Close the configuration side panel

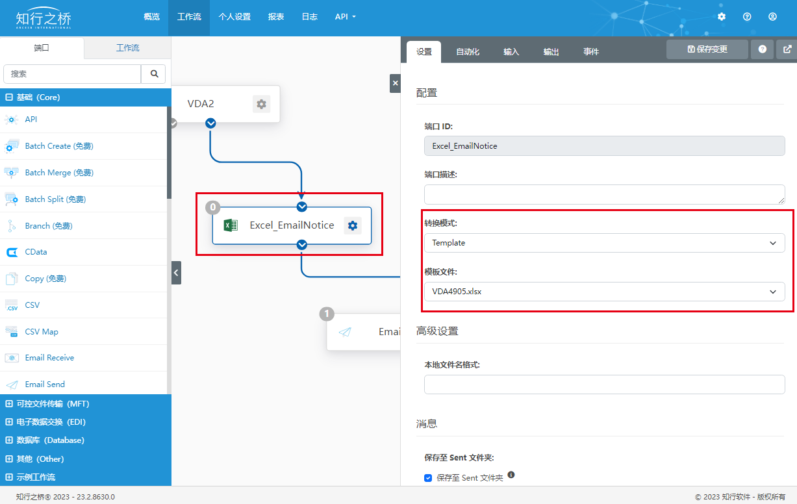point(395,83)
